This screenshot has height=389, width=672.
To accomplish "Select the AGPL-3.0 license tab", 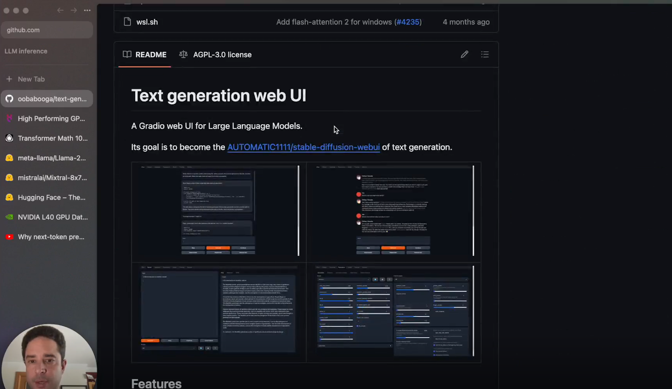I will (x=215, y=55).
